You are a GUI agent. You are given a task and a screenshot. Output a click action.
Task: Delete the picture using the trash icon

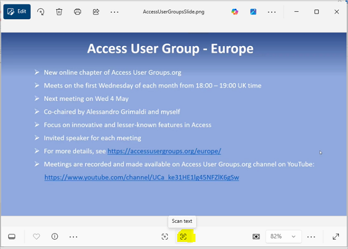click(59, 12)
